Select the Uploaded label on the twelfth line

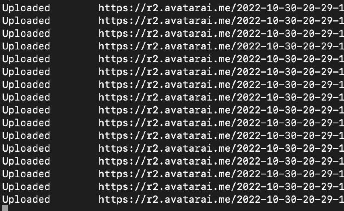pos(26,149)
